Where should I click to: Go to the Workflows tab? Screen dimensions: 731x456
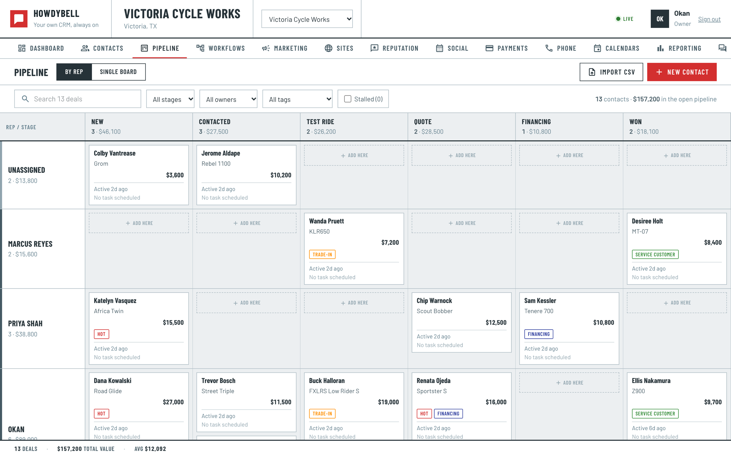click(221, 48)
